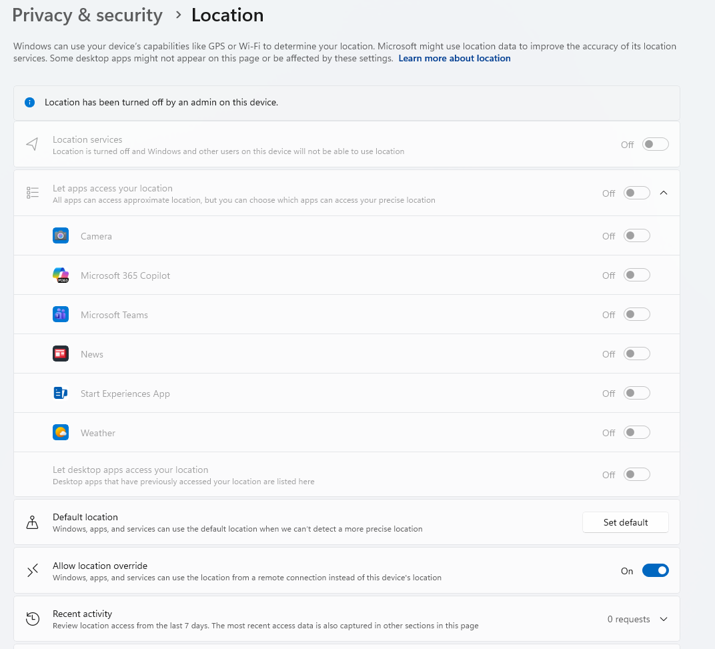
Task: Click the 0 requests text
Action: click(x=628, y=619)
